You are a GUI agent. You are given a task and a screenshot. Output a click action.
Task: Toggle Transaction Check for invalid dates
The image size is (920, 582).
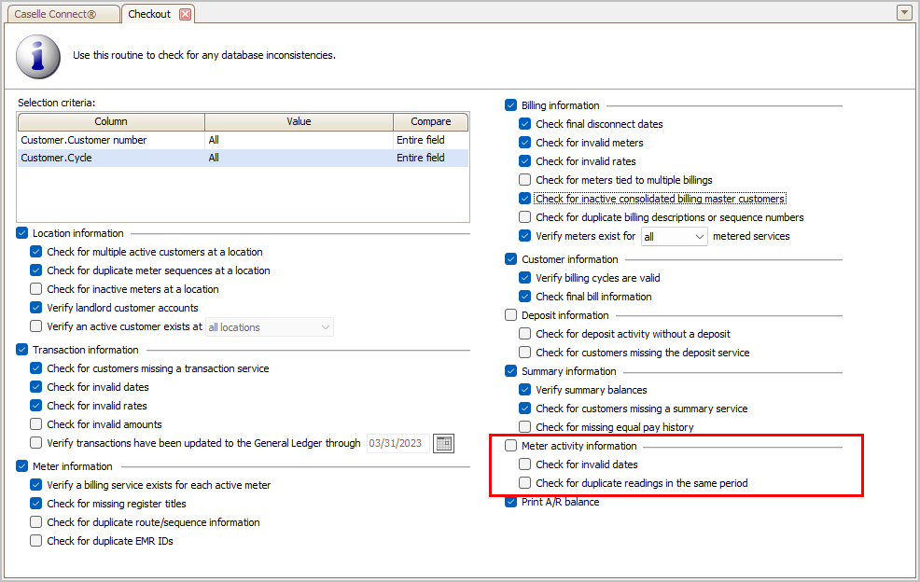36,387
